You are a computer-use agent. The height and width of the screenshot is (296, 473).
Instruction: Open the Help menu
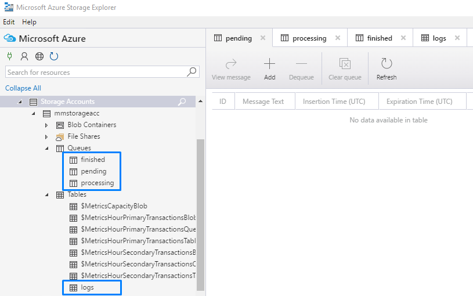coord(29,22)
